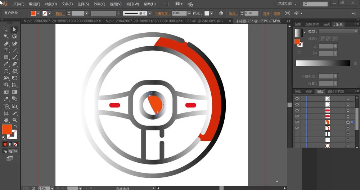
Task: Click the 对齐 align link
Action: pyautogui.click(x=266, y=13)
